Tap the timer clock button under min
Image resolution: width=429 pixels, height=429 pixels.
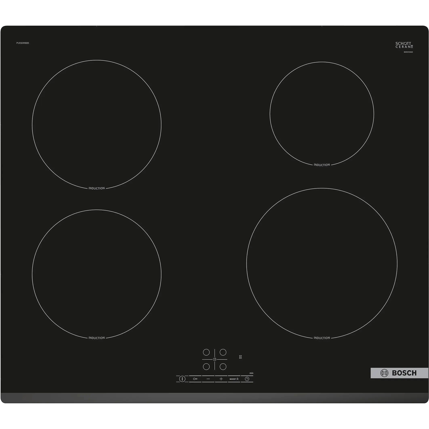247,379
